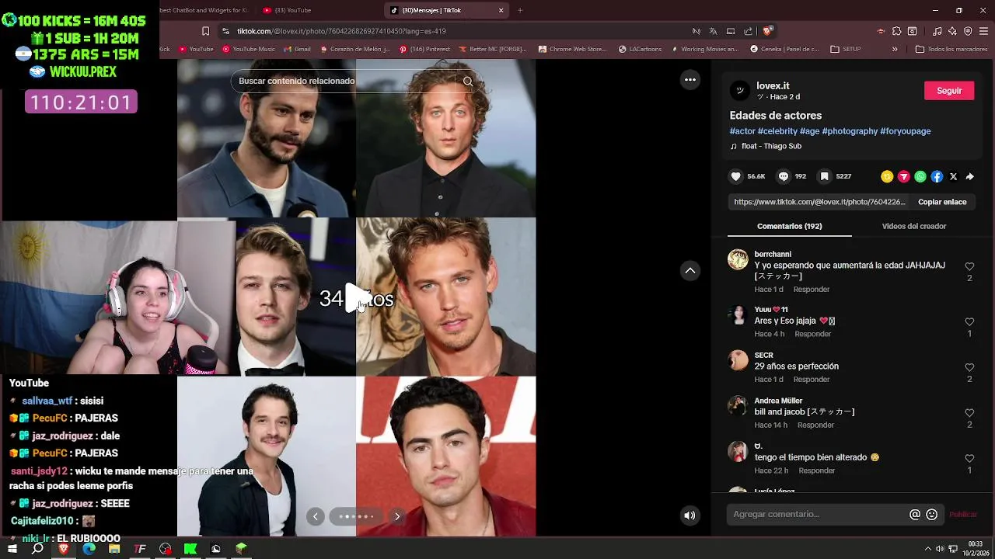Show hidden tray icons chevron
The image size is (995, 559).
click(927, 549)
